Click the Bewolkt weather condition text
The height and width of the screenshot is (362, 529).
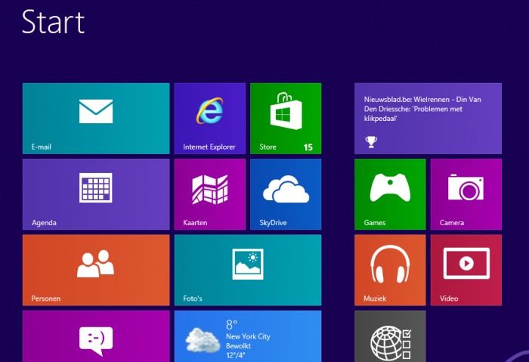[239, 346]
